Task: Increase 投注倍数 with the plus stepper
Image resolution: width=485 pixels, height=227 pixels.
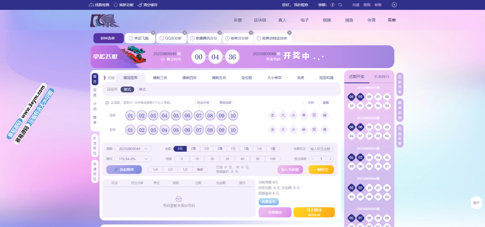Action: [x=330, y=159]
